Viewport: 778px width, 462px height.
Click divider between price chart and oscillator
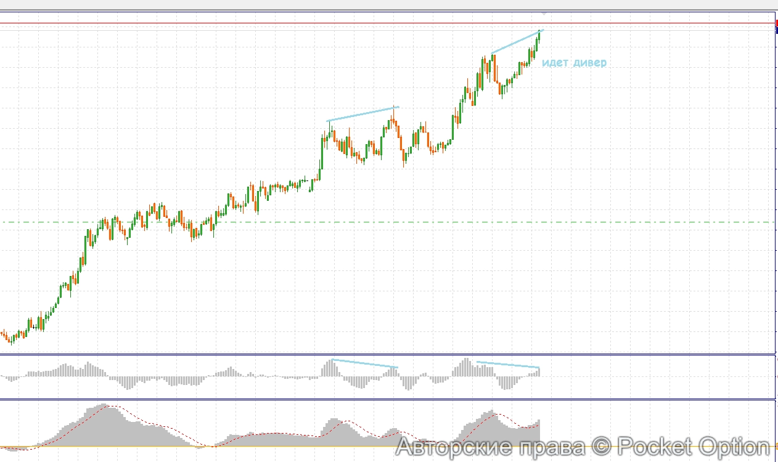(x=370, y=354)
